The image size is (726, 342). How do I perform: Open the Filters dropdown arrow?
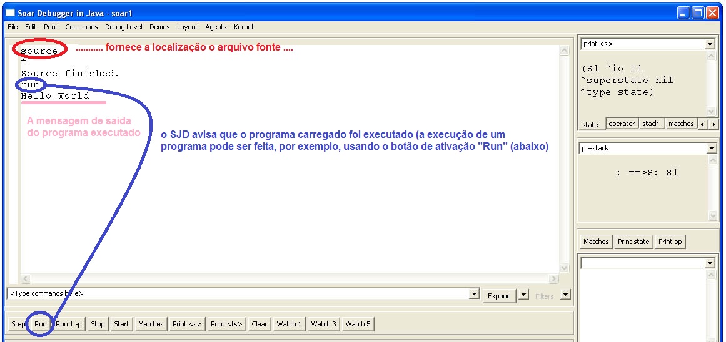pyautogui.click(x=565, y=295)
